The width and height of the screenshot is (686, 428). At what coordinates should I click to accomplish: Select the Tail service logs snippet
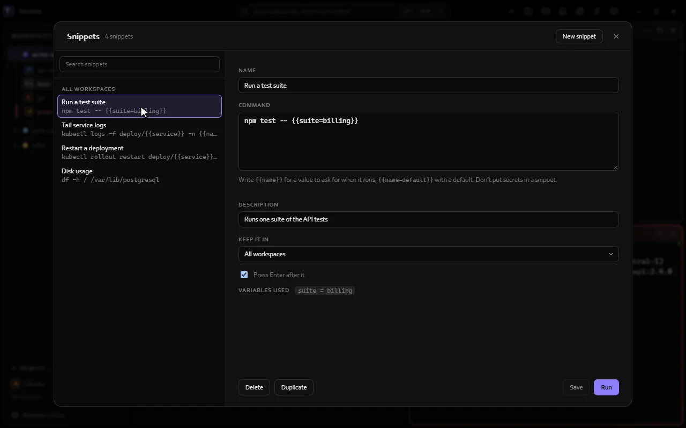coord(139,129)
